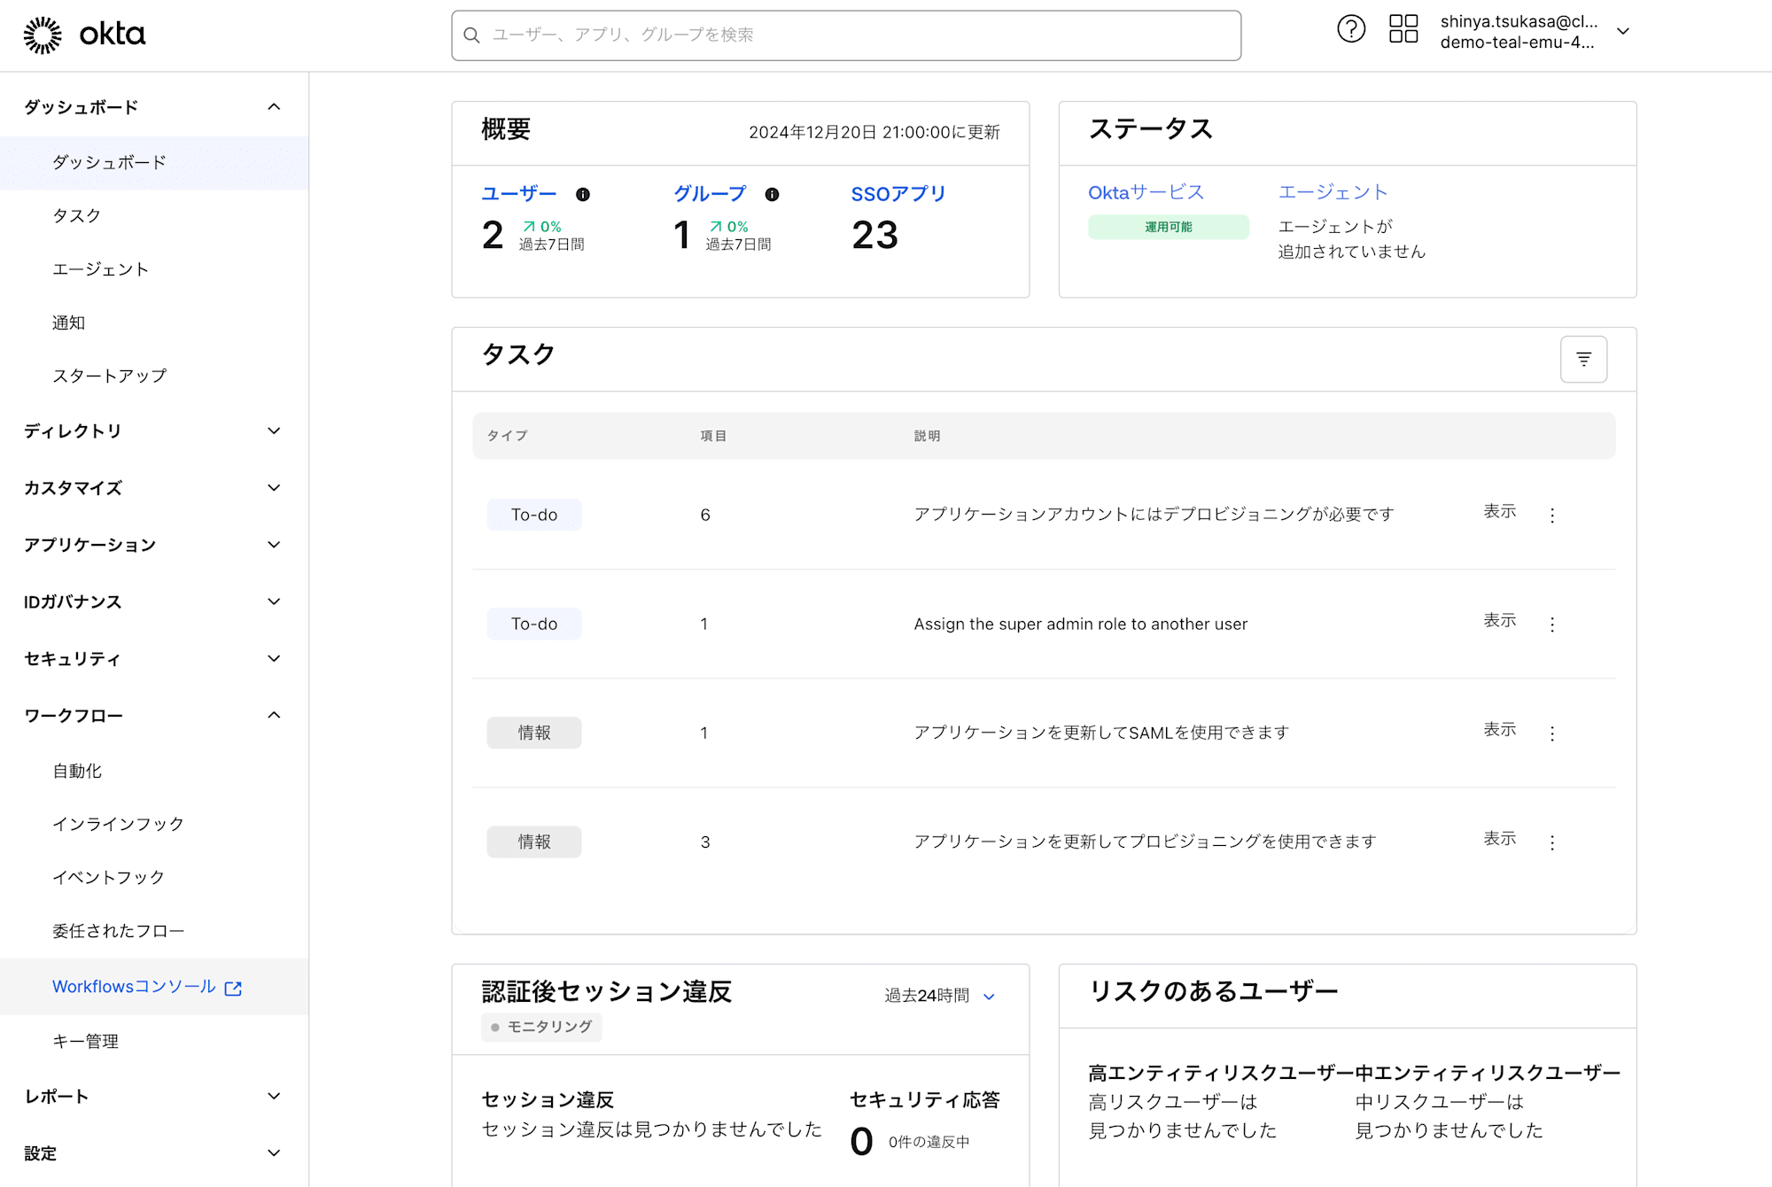Click the 中エンティティリスクユーザー heading

pyautogui.click(x=1488, y=1074)
